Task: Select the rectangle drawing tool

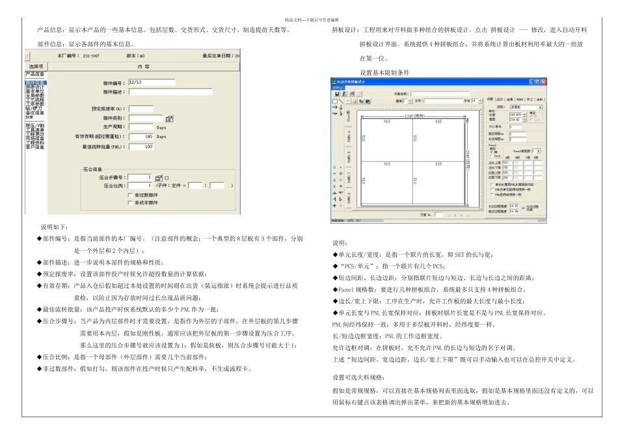Action: [x=334, y=101]
